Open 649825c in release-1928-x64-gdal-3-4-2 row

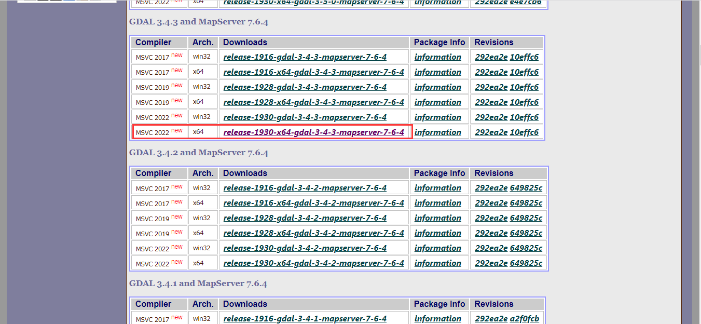pos(526,233)
